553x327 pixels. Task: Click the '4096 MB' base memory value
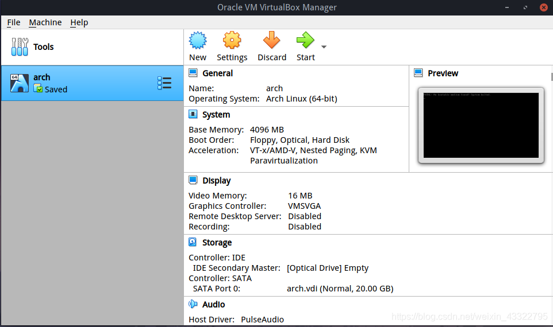pyautogui.click(x=267, y=130)
